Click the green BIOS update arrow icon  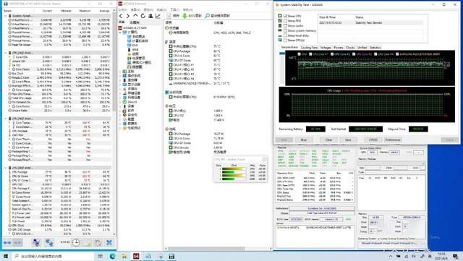[184, 16]
